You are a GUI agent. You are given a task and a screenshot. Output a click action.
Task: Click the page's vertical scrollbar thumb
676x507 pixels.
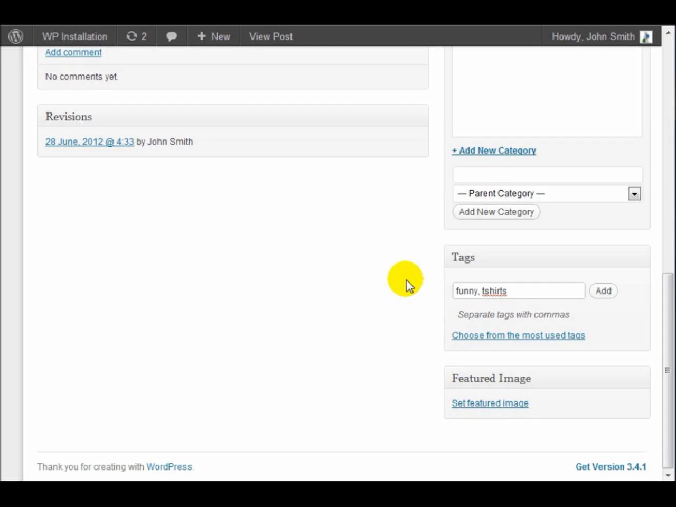click(x=668, y=370)
